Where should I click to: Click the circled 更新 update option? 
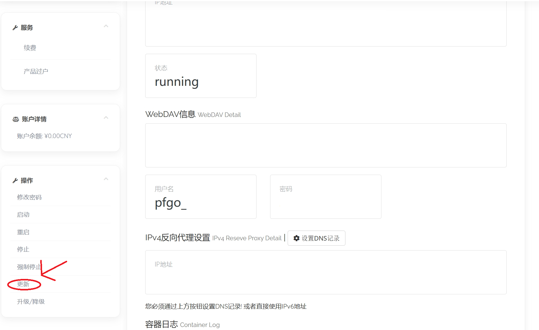23,284
